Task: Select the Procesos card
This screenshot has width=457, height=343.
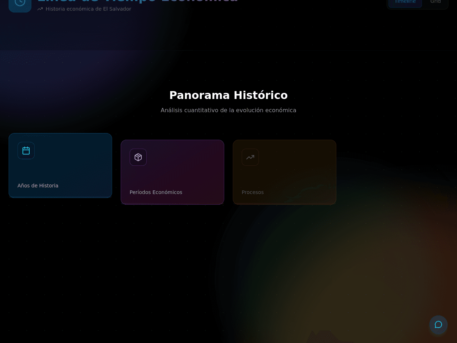Action: [285, 172]
